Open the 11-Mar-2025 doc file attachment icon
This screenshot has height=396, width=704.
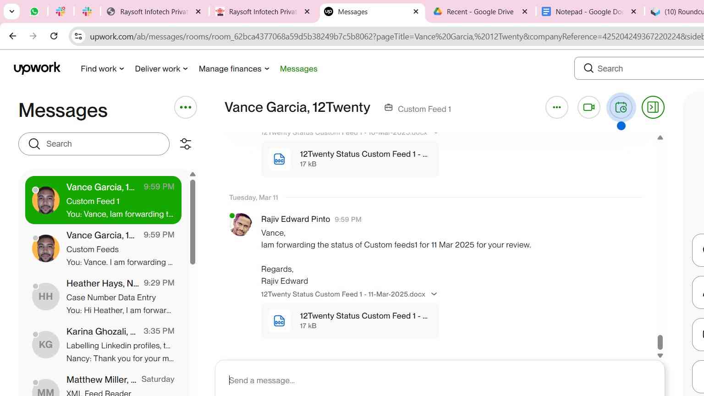pos(280,321)
